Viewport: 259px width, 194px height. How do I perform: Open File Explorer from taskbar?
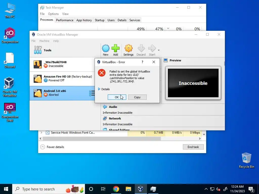[128, 189]
